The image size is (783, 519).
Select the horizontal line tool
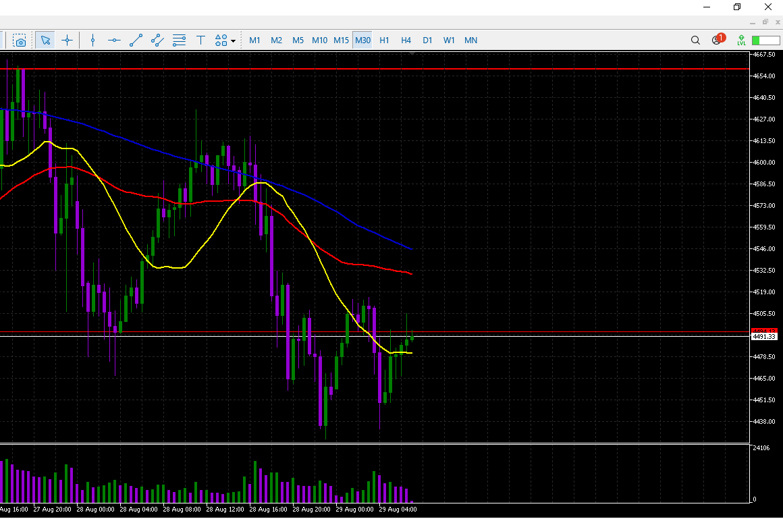click(x=114, y=40)
